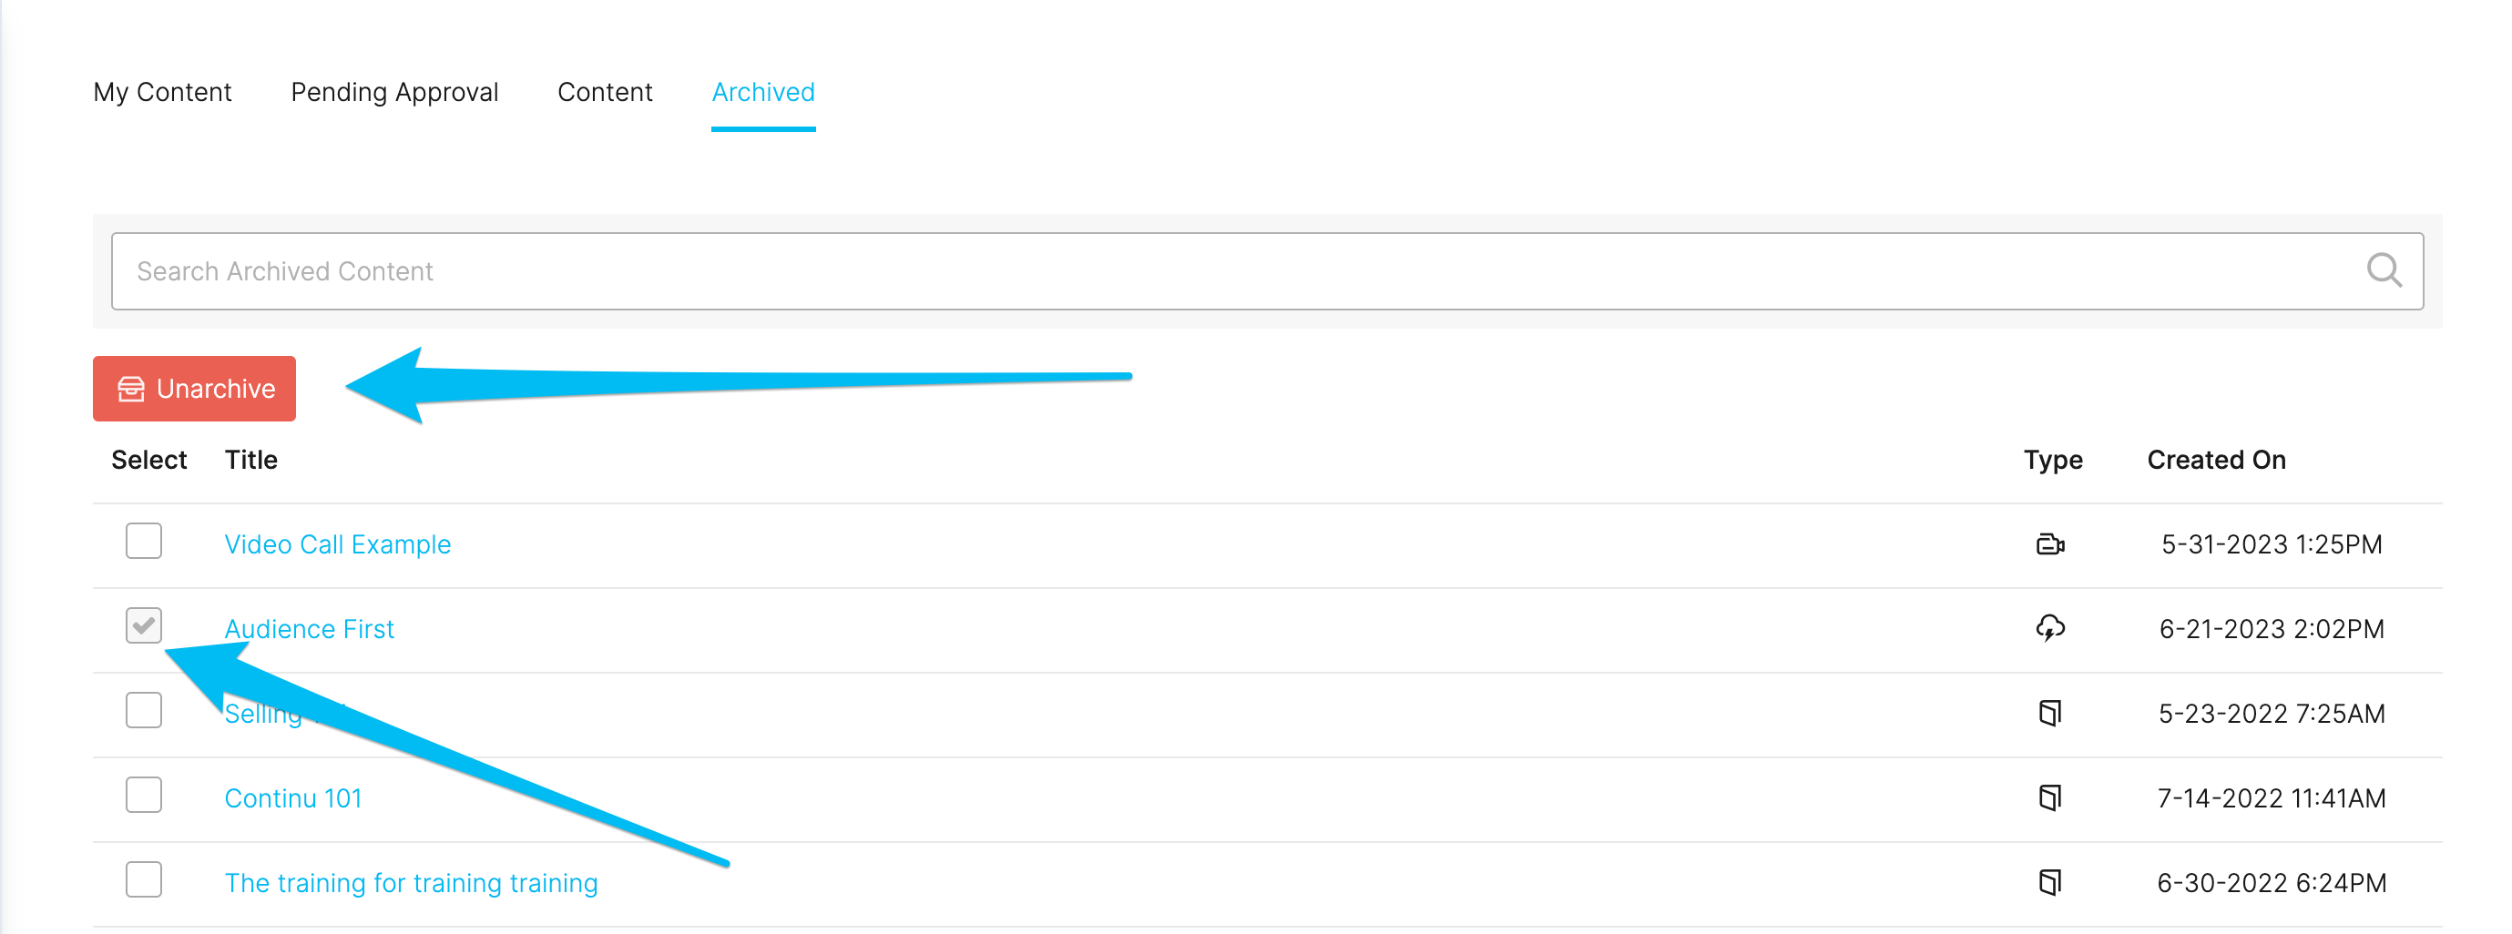Open the Audience First title link
The width and height of the screenshot is (2512, 934).
tap(309, 629)
